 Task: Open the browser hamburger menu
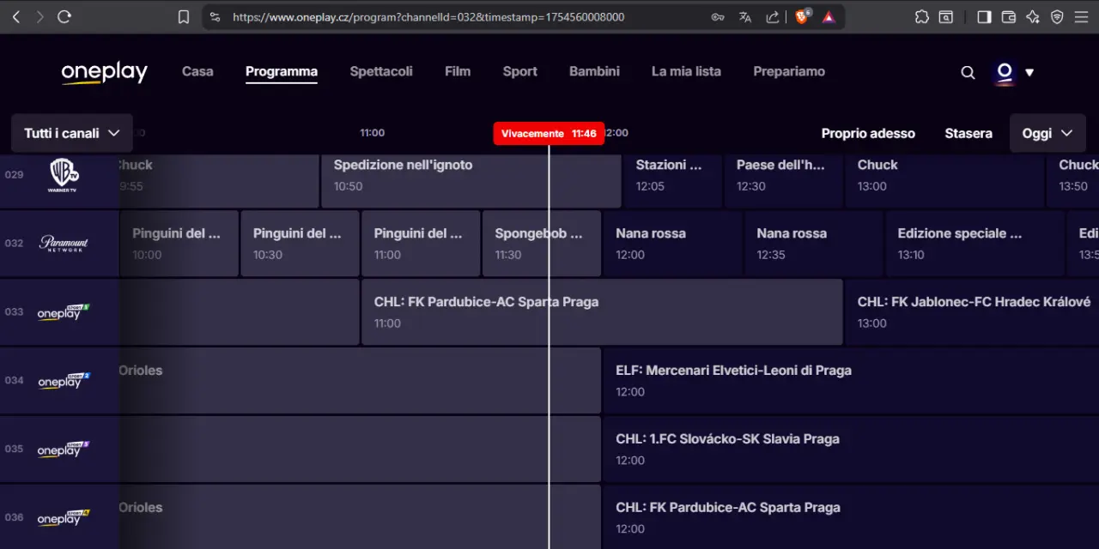point(1081,17)
